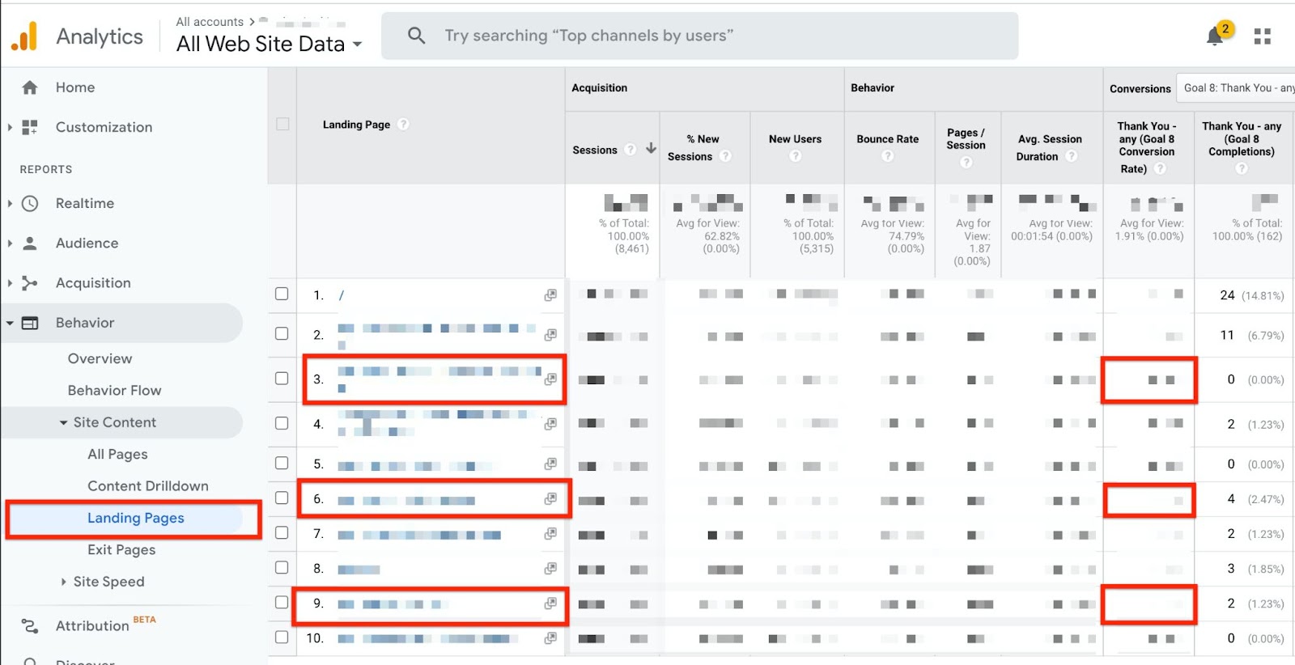
Task: Open row 7 landing page external link icon
Action: (550, 534)
